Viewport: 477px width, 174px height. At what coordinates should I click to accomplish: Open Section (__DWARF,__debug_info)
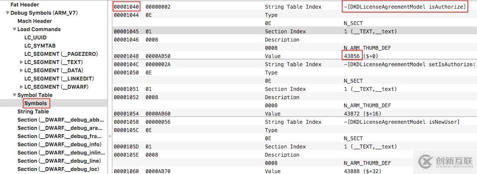pyautogui.click(x=60, y=145)
